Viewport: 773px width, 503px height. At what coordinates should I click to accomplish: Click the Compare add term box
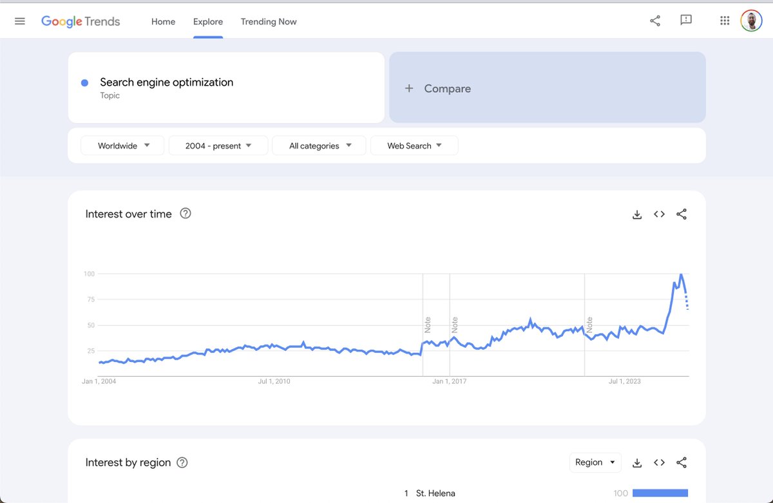[548, 88]
